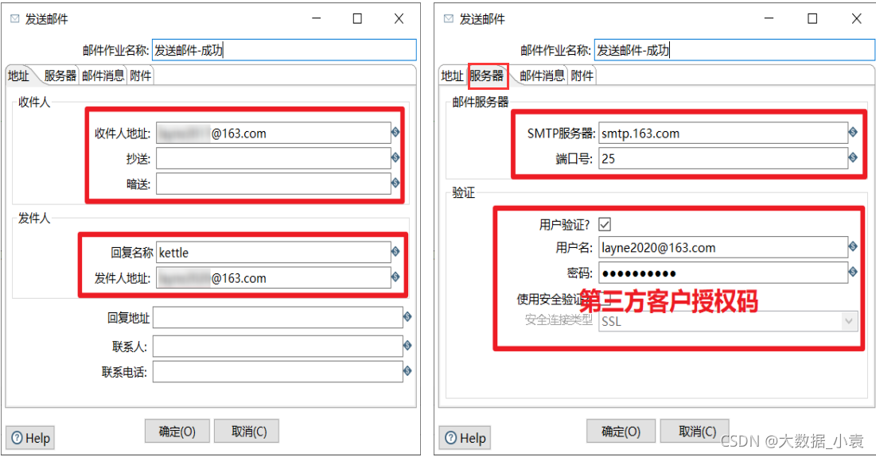Maximize the right 发送邮件 window
This screenshot has height=457, width=876.
tap(812, 19)
